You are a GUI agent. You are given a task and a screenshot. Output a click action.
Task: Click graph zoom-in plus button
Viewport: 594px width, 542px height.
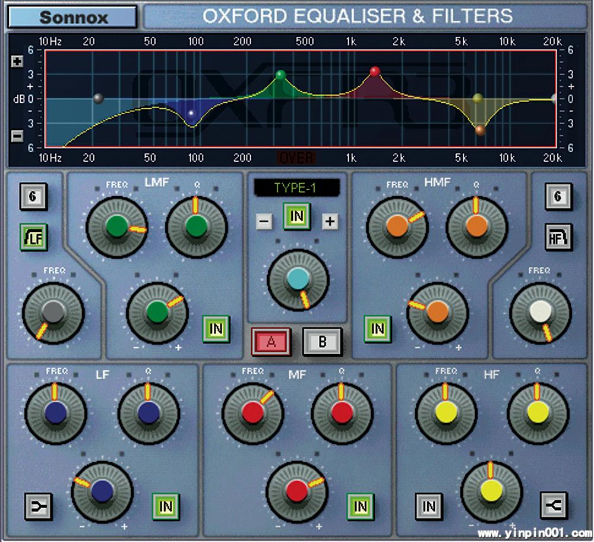coord(17,62)
